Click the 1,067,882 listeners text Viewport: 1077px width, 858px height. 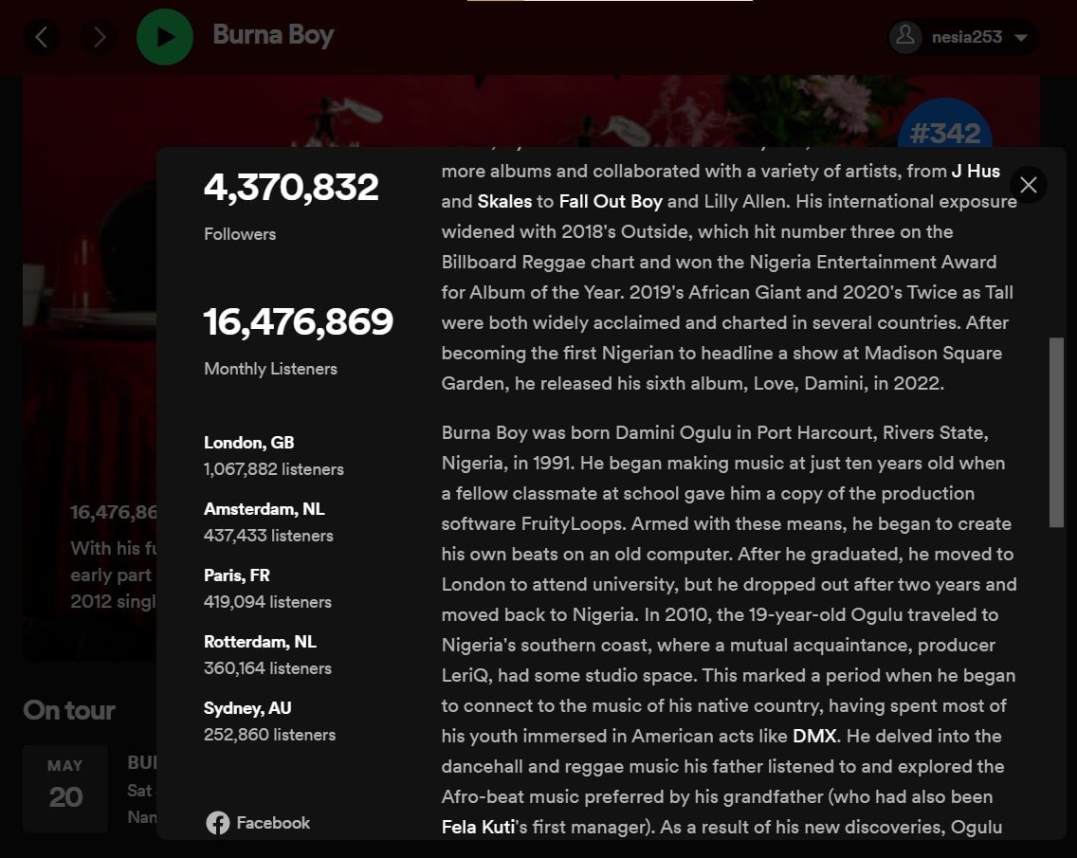[x=273, y=469]
